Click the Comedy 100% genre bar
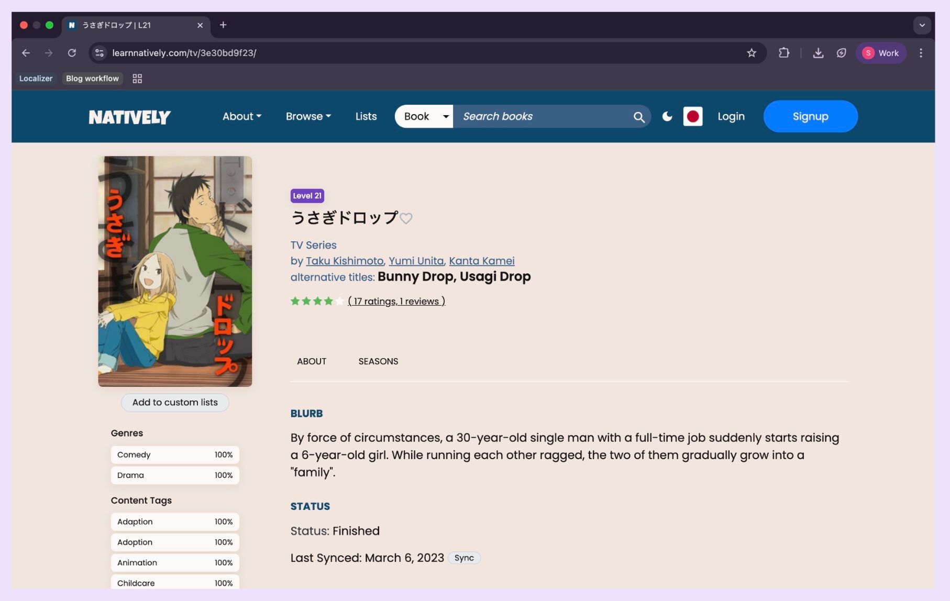950x601 pixels. [x=174, y=454]
